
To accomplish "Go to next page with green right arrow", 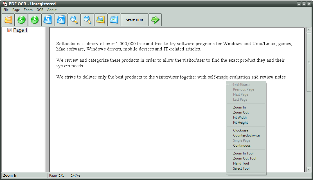I will (35, 20).
